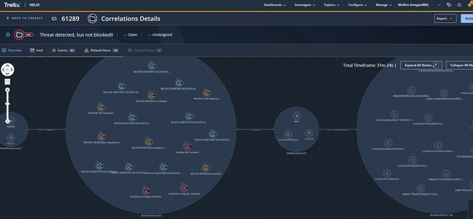Select the hand pan tool
473x219 pixels.
7,81
